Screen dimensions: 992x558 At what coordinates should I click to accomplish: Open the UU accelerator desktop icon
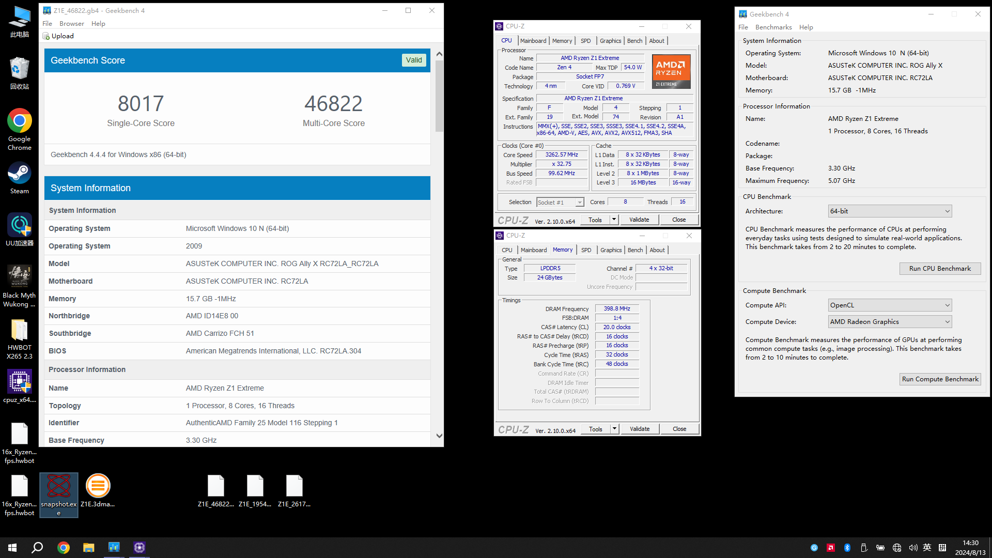(x=20, y=230)
